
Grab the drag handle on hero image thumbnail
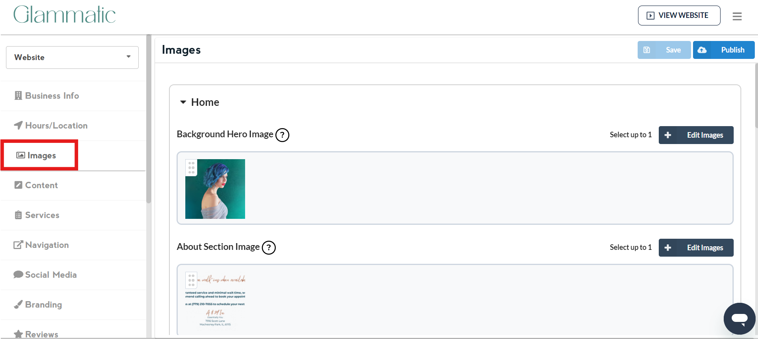coord(191,168)
